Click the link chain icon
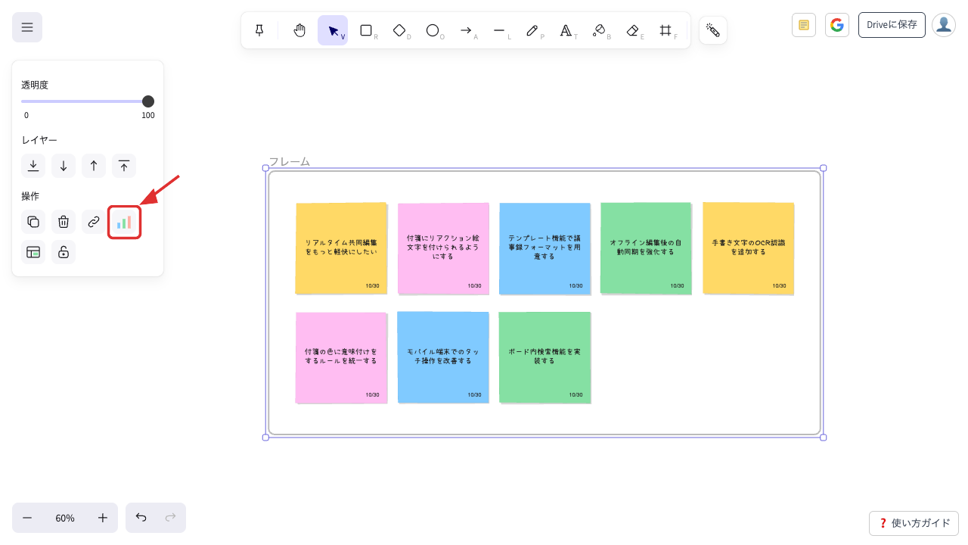This screenshot has height=545, width=968. [94, 222]
